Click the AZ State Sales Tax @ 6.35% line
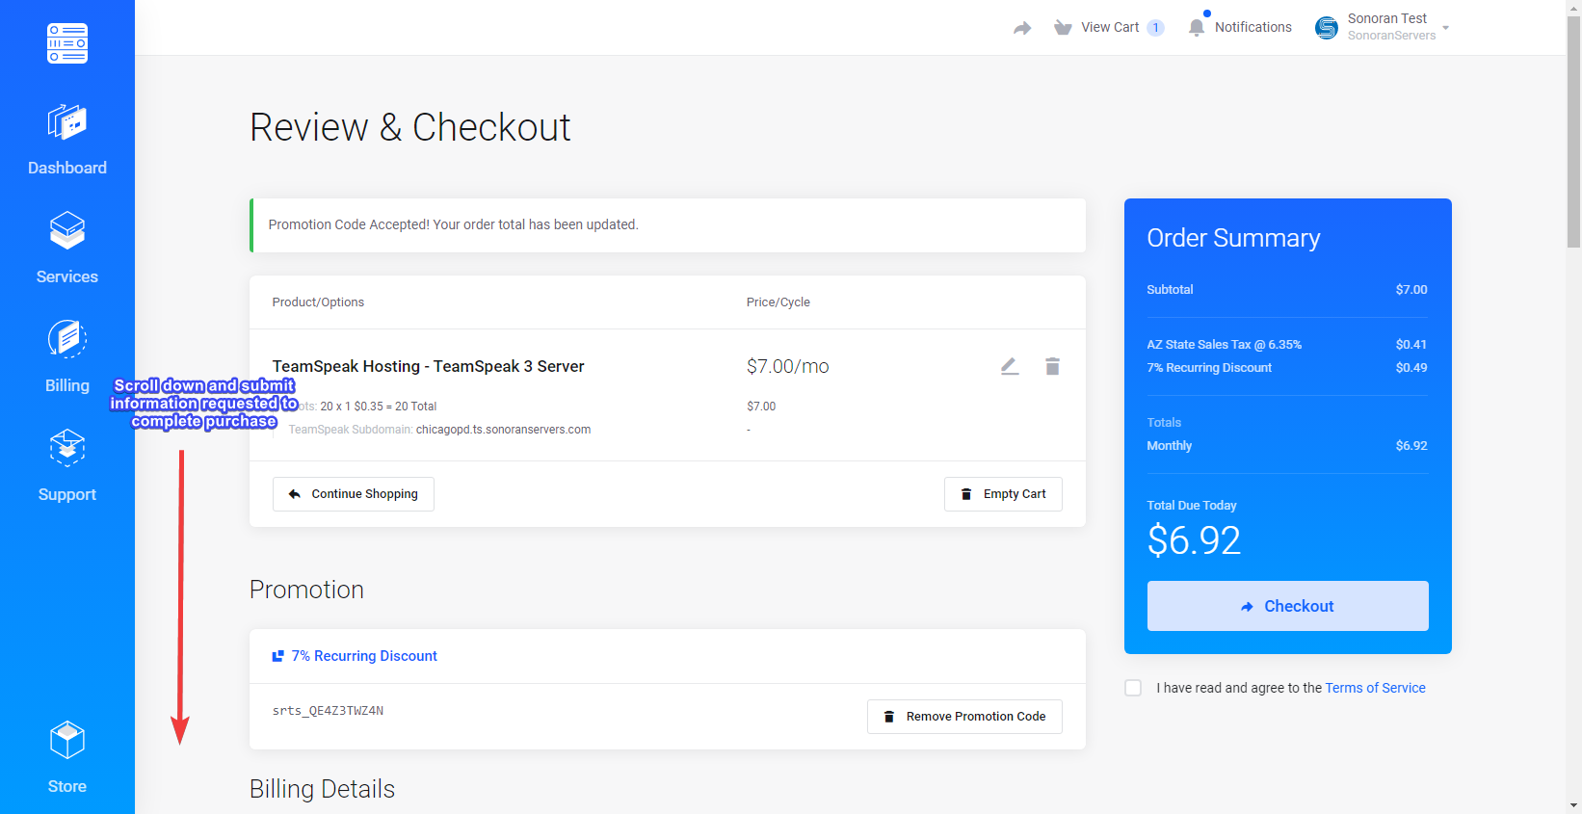Image resolution: width=1582 pixels, height=814 pixels. click(x=1287, y=345)
